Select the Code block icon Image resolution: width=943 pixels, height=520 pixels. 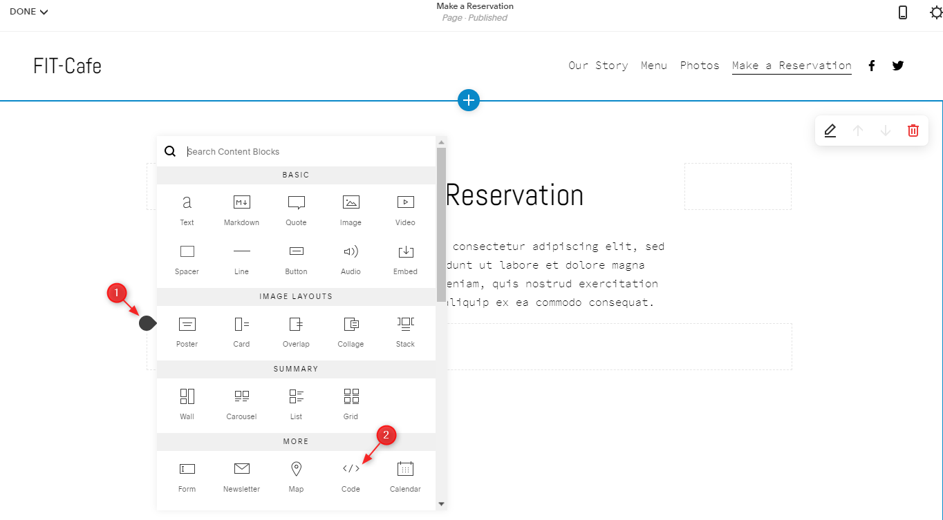[x=351, y=470]
